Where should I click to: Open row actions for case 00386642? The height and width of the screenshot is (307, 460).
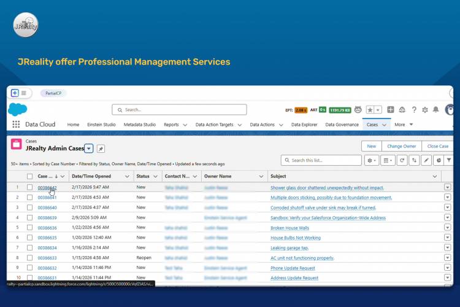(x=447, y=187)
